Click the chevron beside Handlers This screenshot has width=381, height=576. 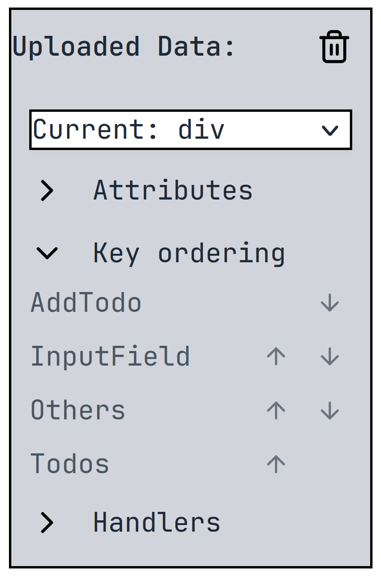click(46, 522)
